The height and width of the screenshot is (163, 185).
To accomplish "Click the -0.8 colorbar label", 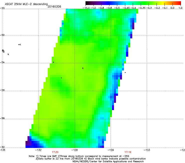I will pyautogui.click(x=101, y=8).
